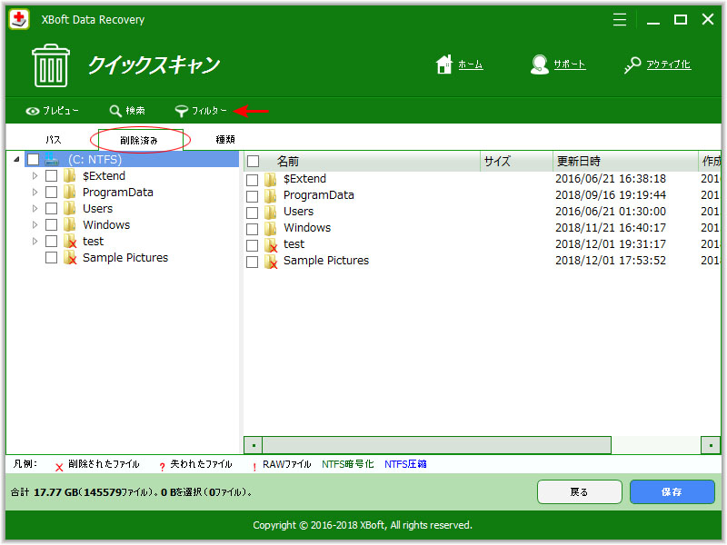Screen dimensions: 727x545
Task: Click the trash can Quick Scan icon
Action: [51, 65]
